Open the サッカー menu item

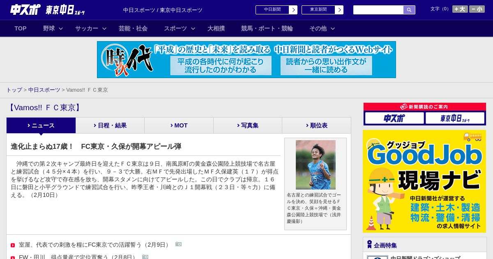point(87,28)
